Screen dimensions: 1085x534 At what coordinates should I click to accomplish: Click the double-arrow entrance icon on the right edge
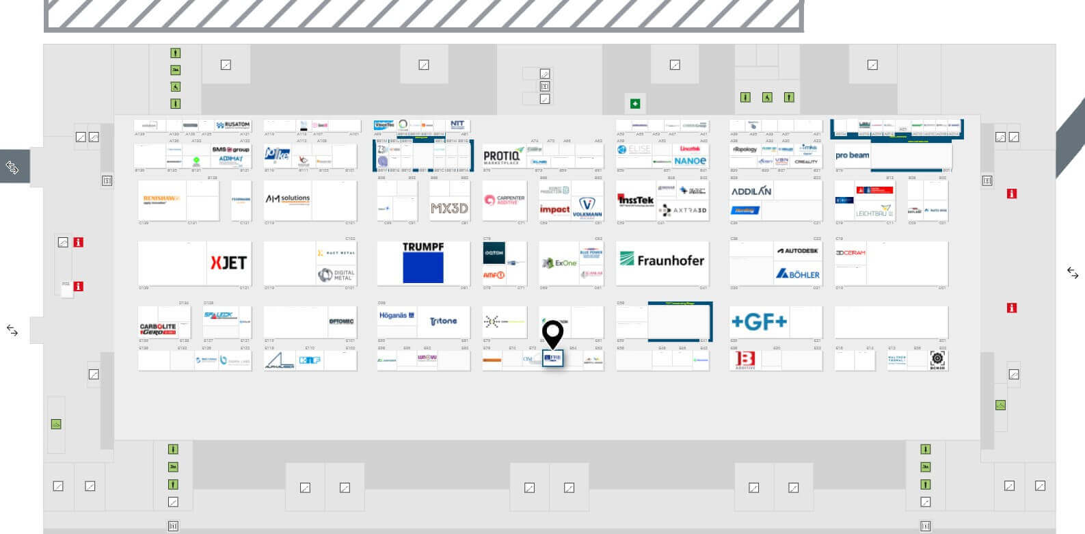(1073, 273)
